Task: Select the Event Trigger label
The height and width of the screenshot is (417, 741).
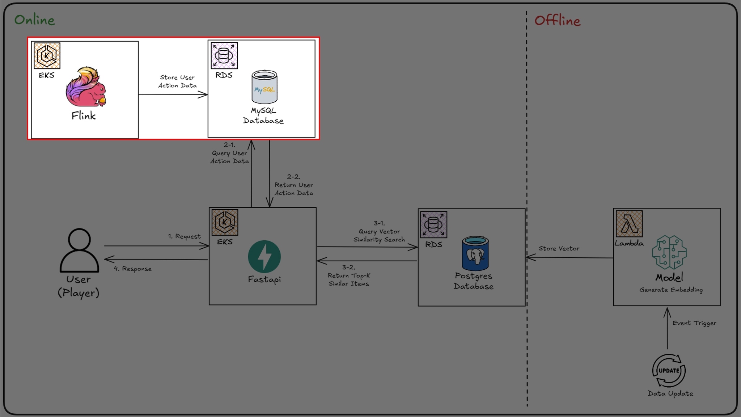Action: [x=694, y=323]
